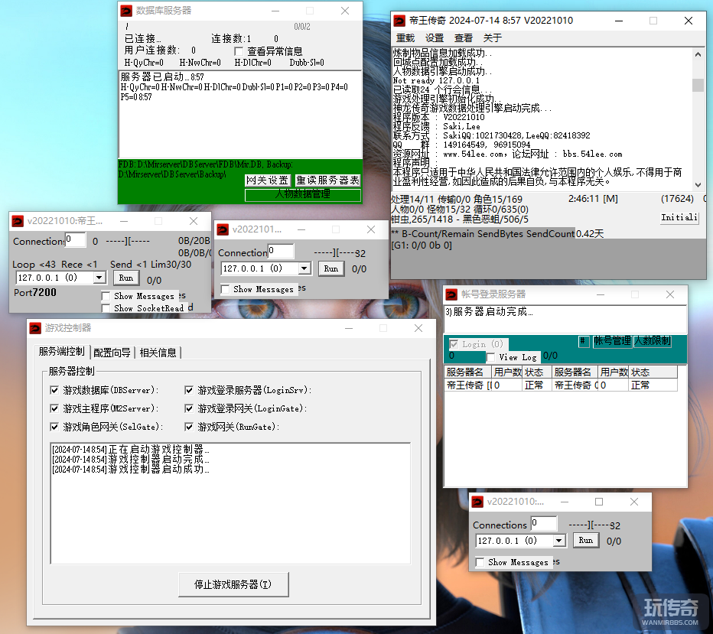Click Run in bottom-right gate window
The width and height of the screenshot is (713, 634).
pos(586,541)
